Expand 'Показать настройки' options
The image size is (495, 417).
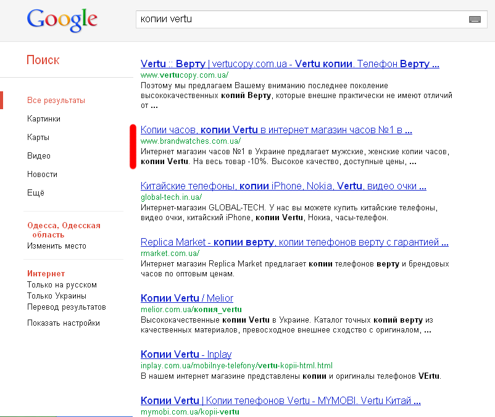click(64, 323)
